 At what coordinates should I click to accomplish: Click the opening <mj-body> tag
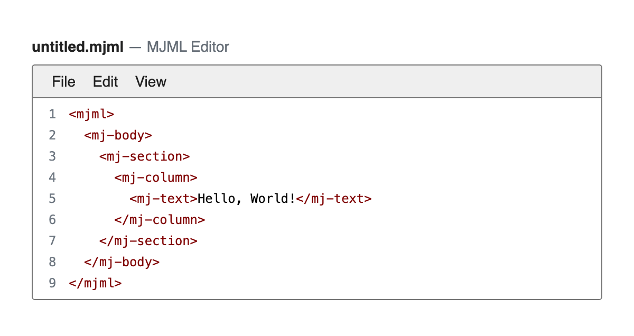[x=118, y=135]
